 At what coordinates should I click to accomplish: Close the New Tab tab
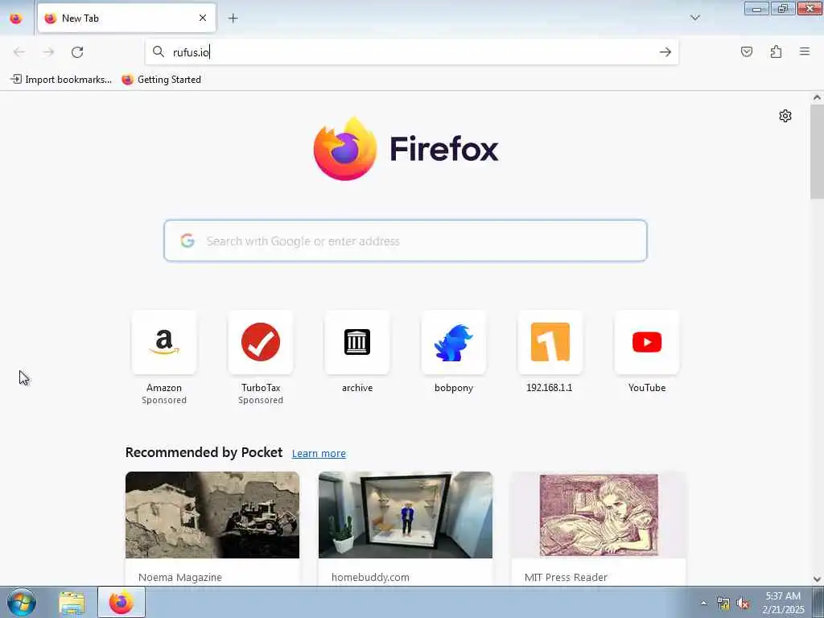pos(203,18)
